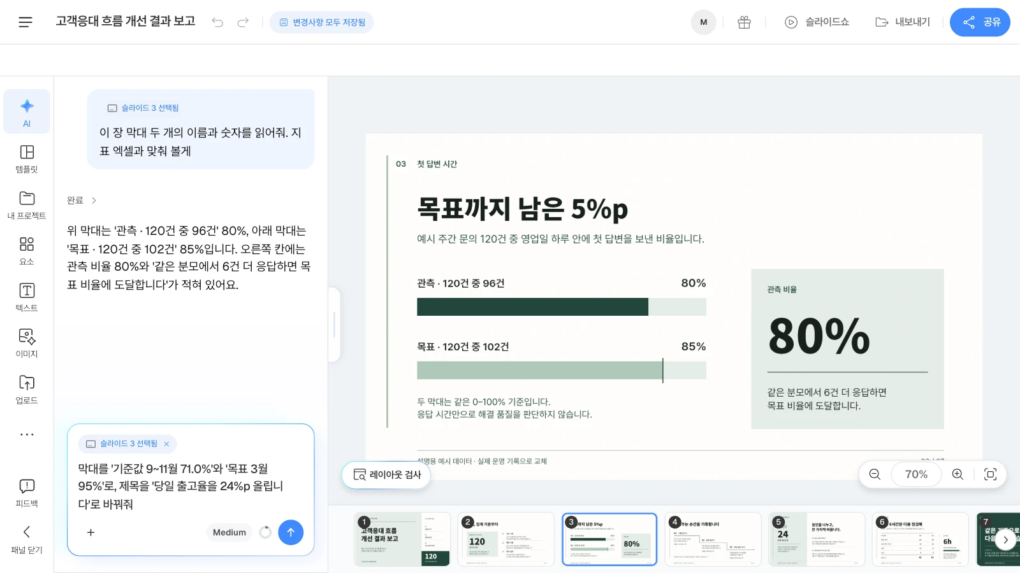Zoom in the slide canvas

[x=958, y=474]
